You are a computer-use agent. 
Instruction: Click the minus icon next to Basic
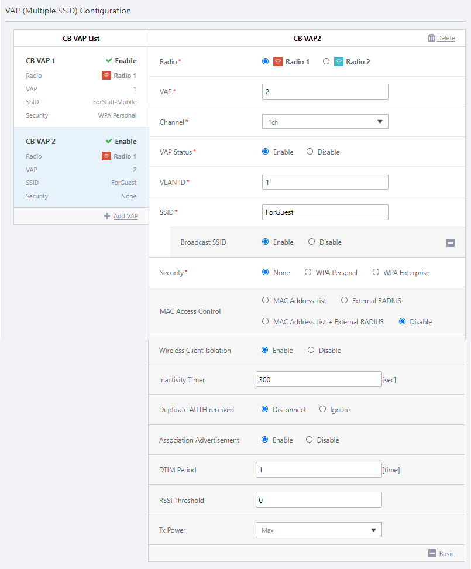click(x=432, y=553)
